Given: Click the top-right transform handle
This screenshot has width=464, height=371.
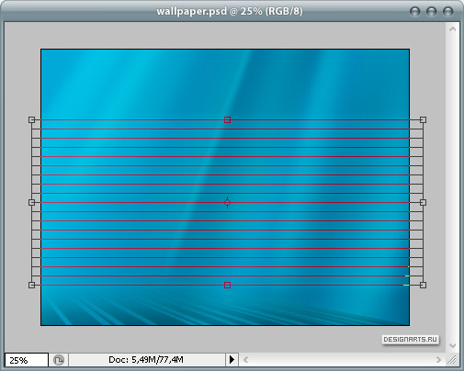Looking at the screenshot, I should point(423,119).
